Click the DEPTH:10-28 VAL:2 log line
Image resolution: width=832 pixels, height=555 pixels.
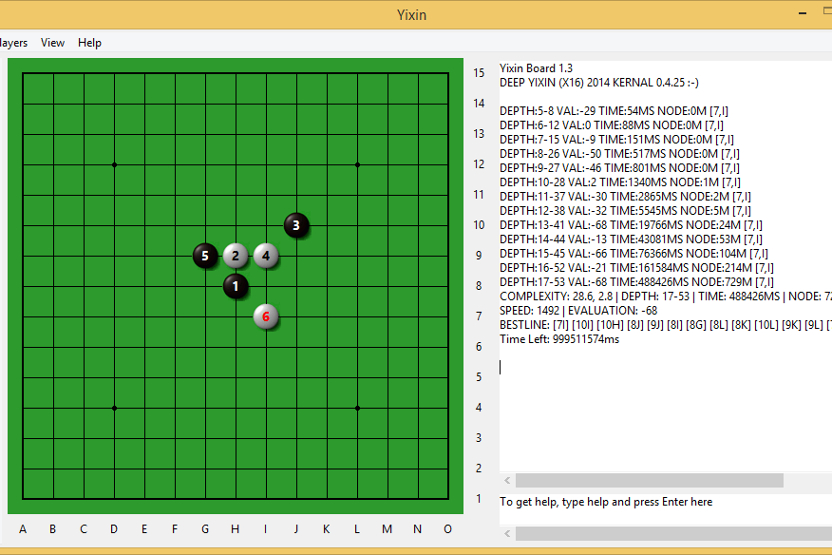pyautogui.click(x=620, y=182)
